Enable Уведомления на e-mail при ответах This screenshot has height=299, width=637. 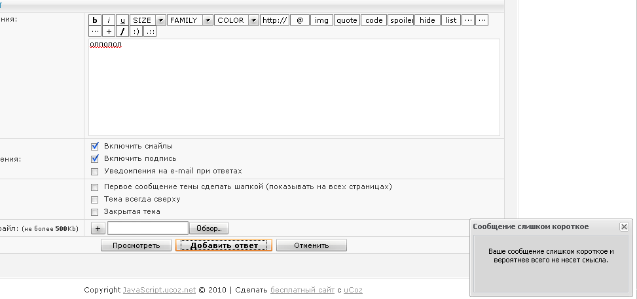click(95, 171)
